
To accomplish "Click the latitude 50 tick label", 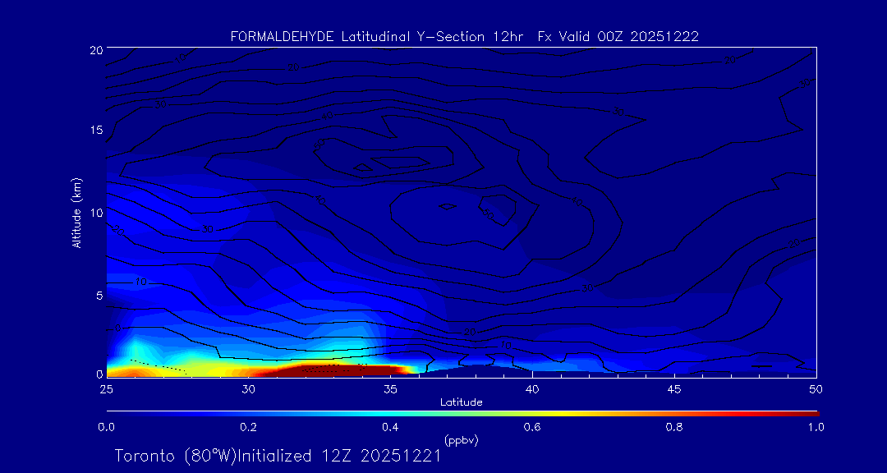I will (x=816, y=388).
